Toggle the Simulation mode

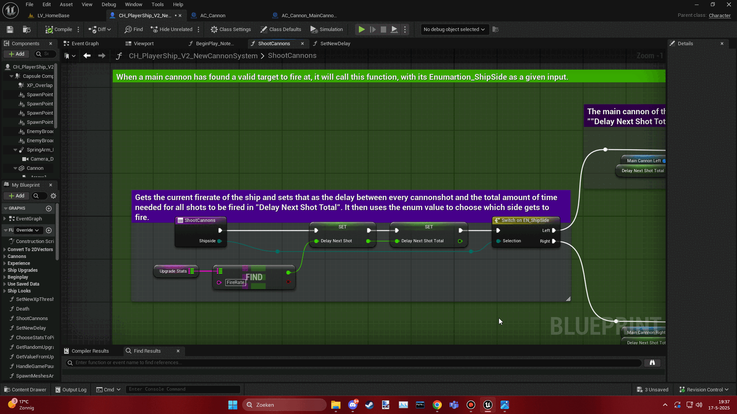(x=327, y=30)
